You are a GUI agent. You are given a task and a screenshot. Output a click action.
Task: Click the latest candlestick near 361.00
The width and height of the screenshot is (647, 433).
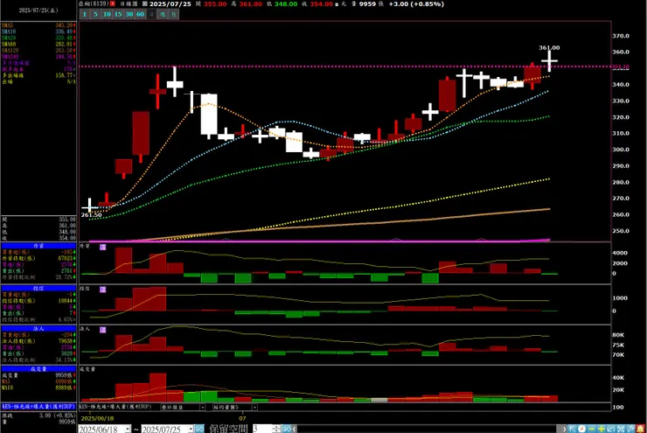549,61
